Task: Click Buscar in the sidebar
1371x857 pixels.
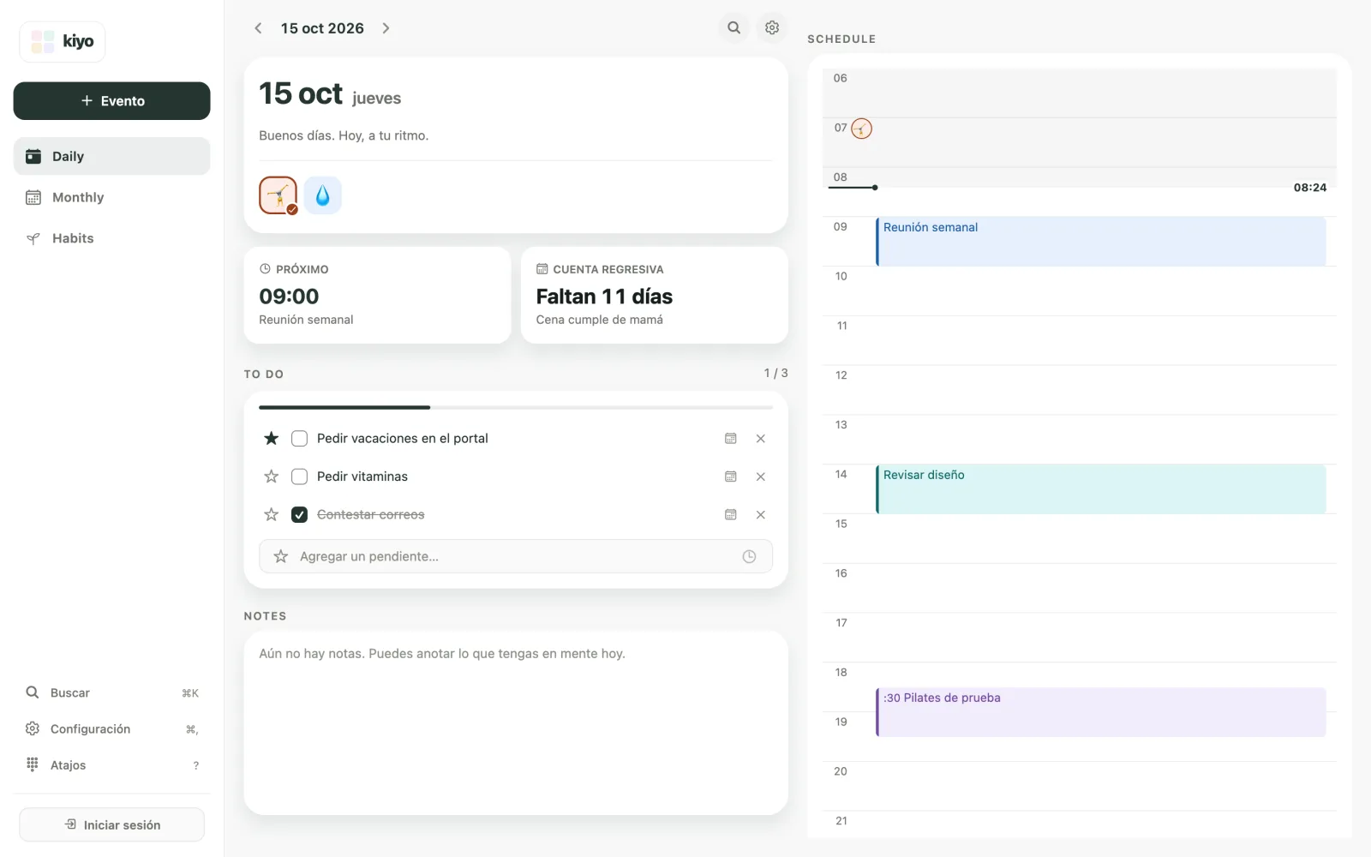Action: pyautogui.click(x=111, y=692)
